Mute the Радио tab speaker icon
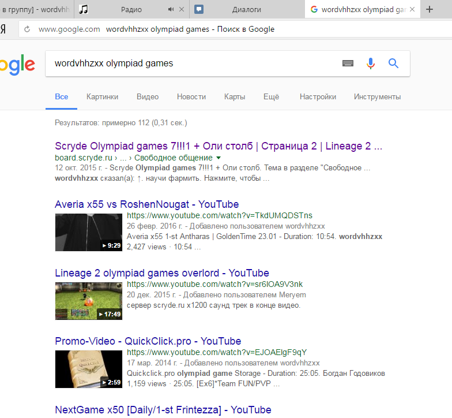 (171, 10)
